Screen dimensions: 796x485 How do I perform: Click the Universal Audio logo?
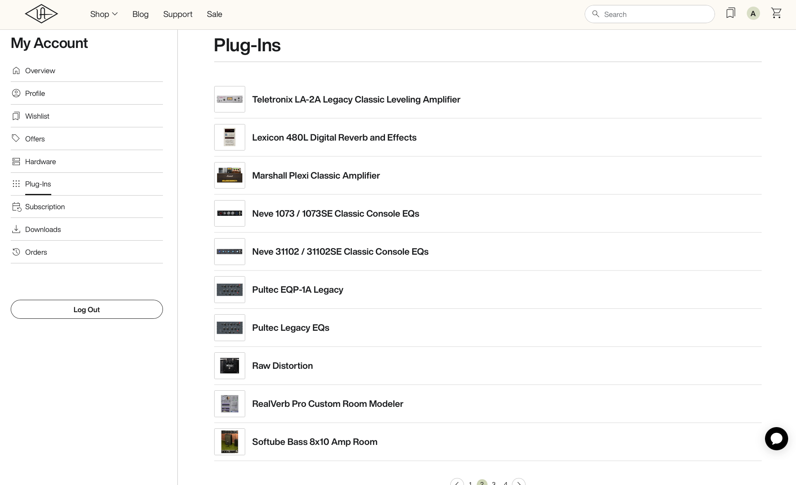point(41,14)
